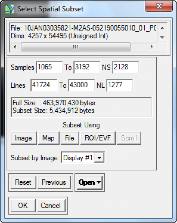Click the ROI/EVF subset button
The width and height of the screenshot is (177, 223).
98,138
